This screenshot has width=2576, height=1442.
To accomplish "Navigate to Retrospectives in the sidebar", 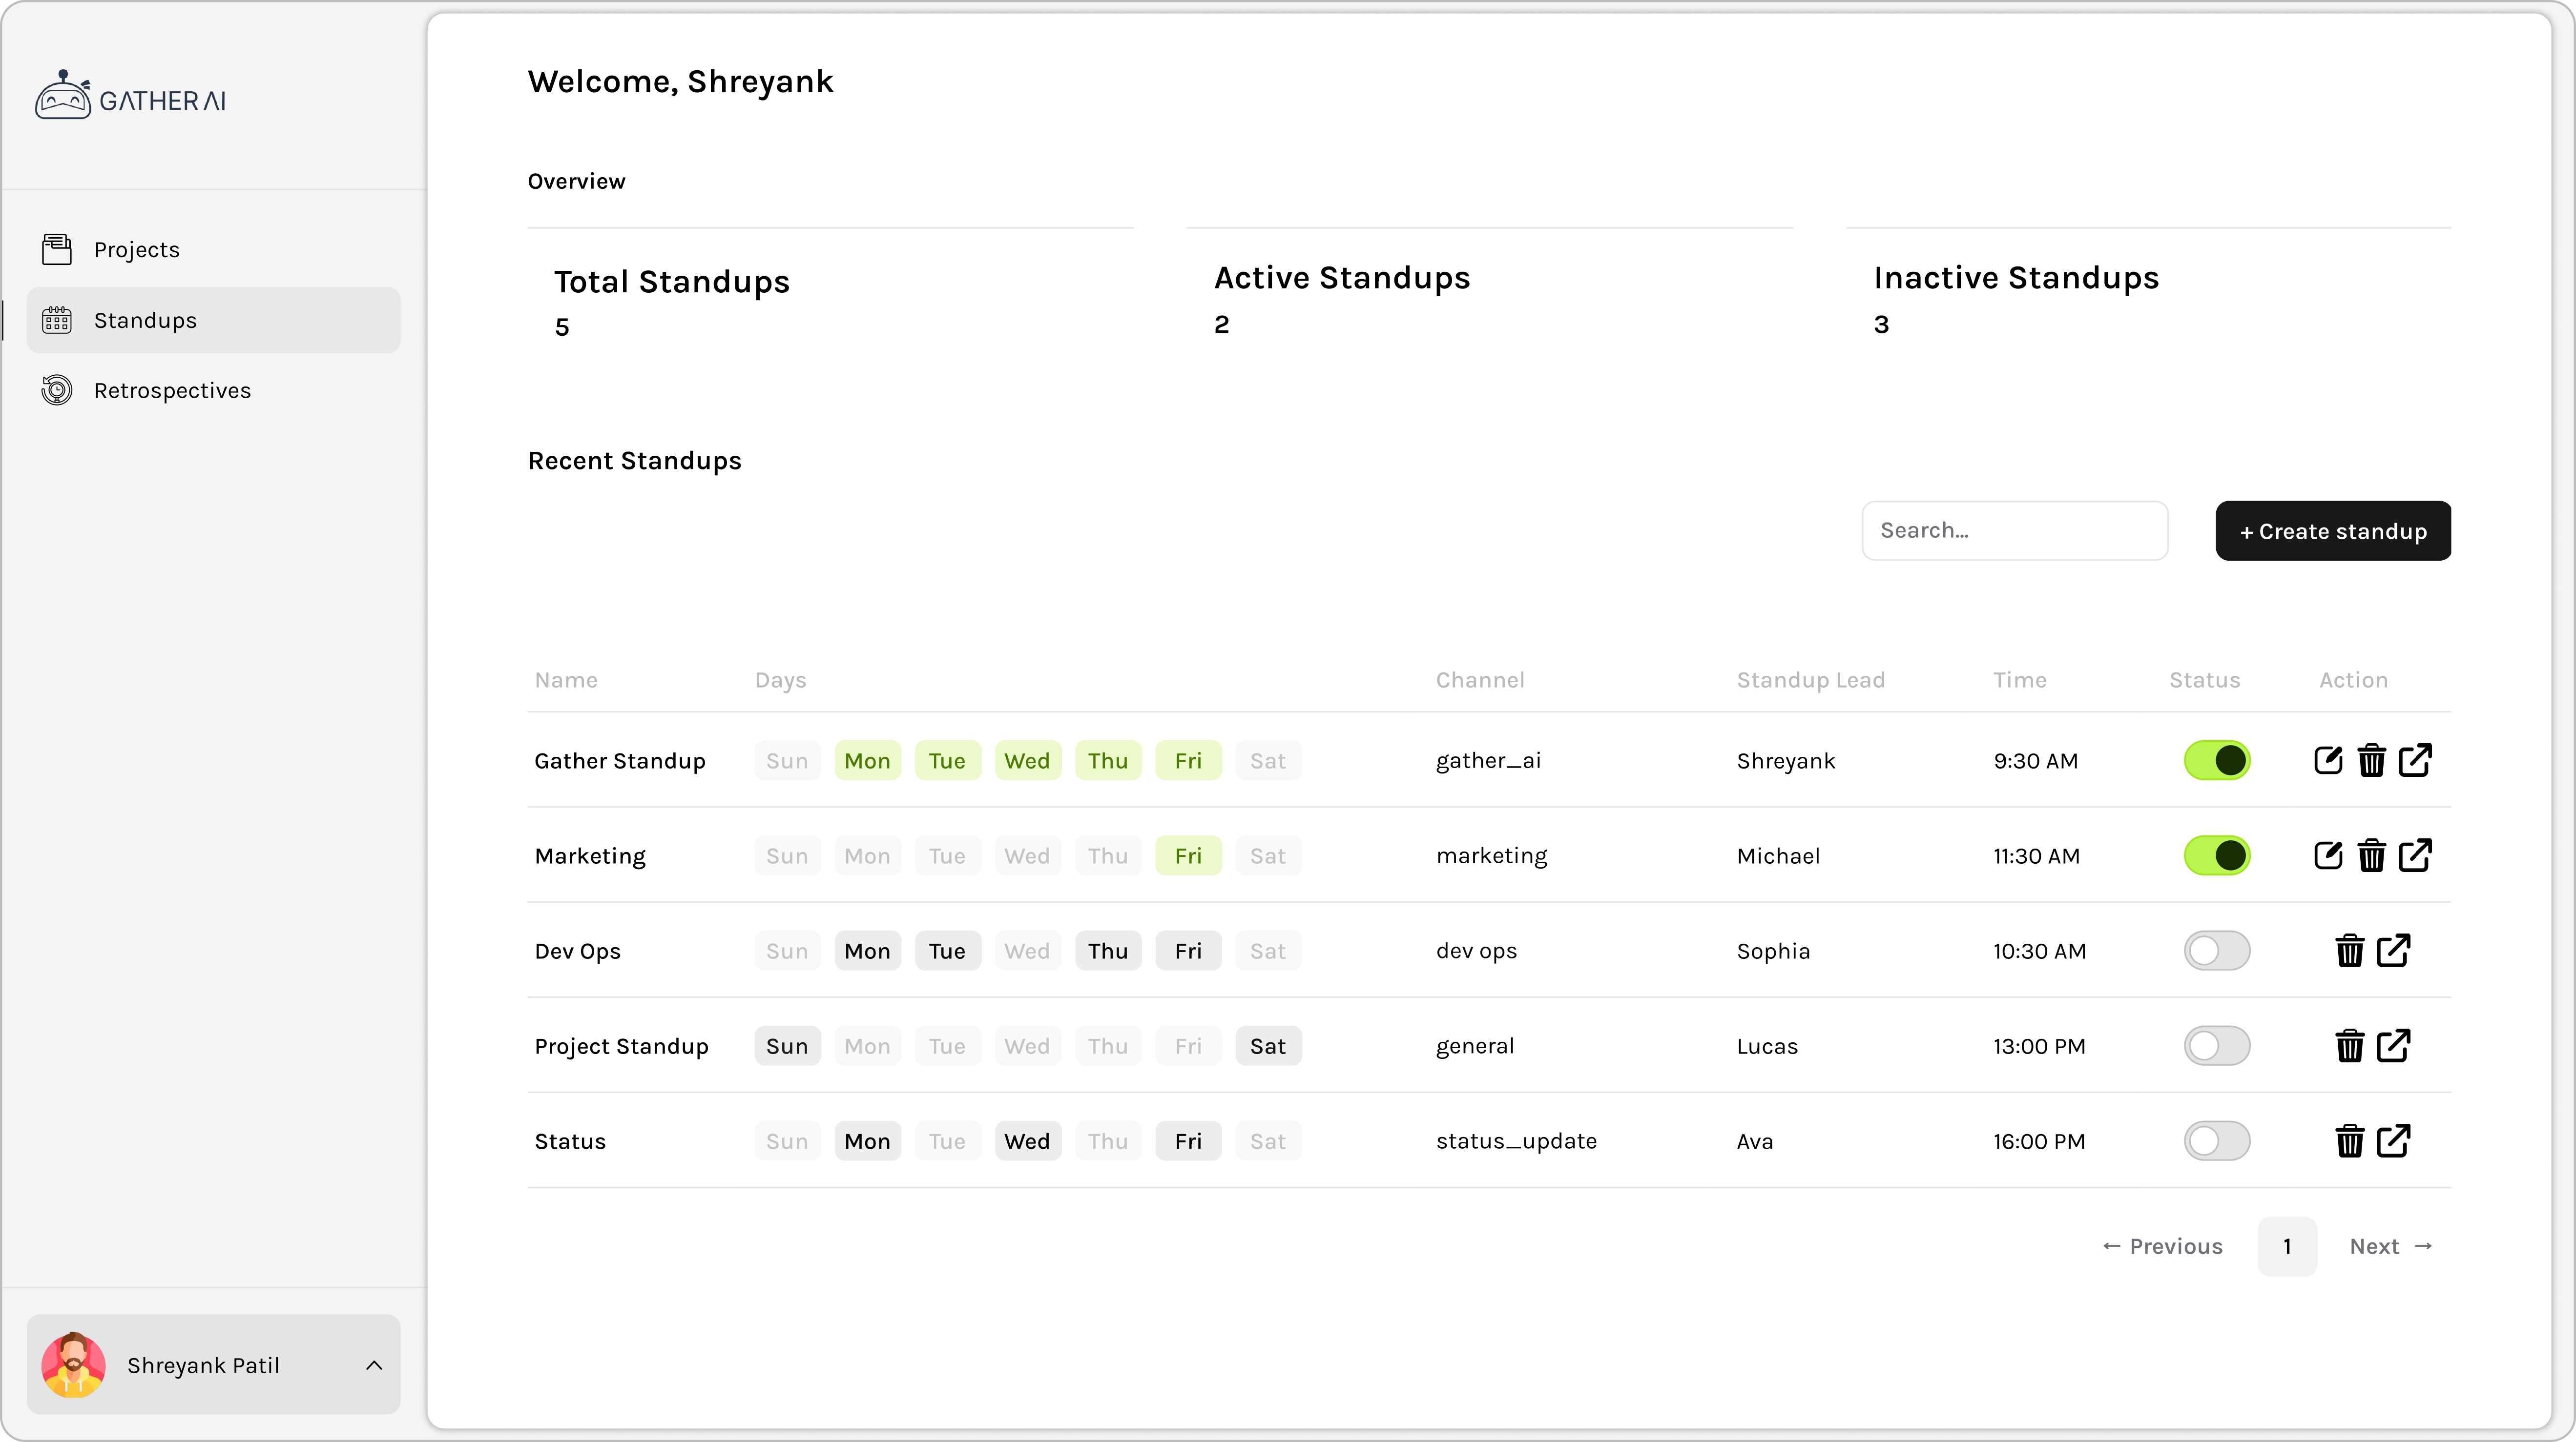I will tap(172, 391).
